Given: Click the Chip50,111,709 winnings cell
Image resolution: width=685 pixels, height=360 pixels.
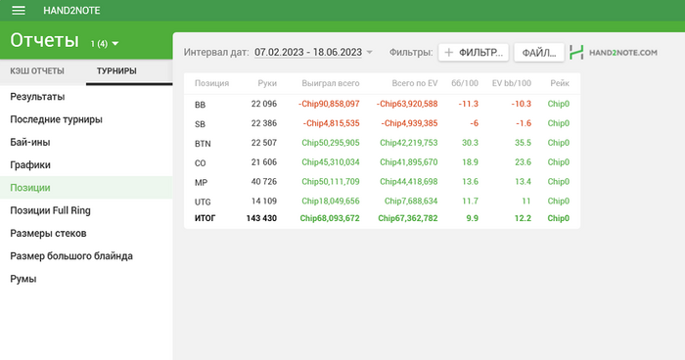Looking at the screenshot, I should click(331, 182).
